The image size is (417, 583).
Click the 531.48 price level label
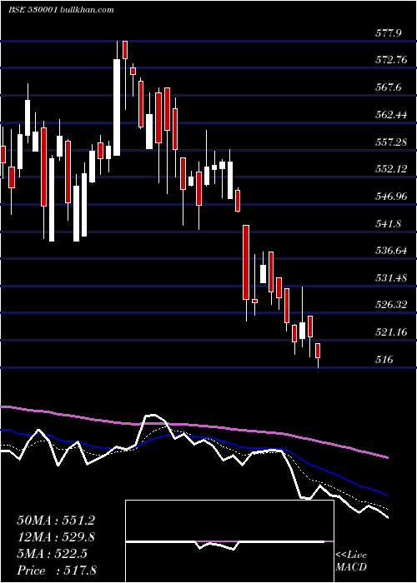click(391, 278)
